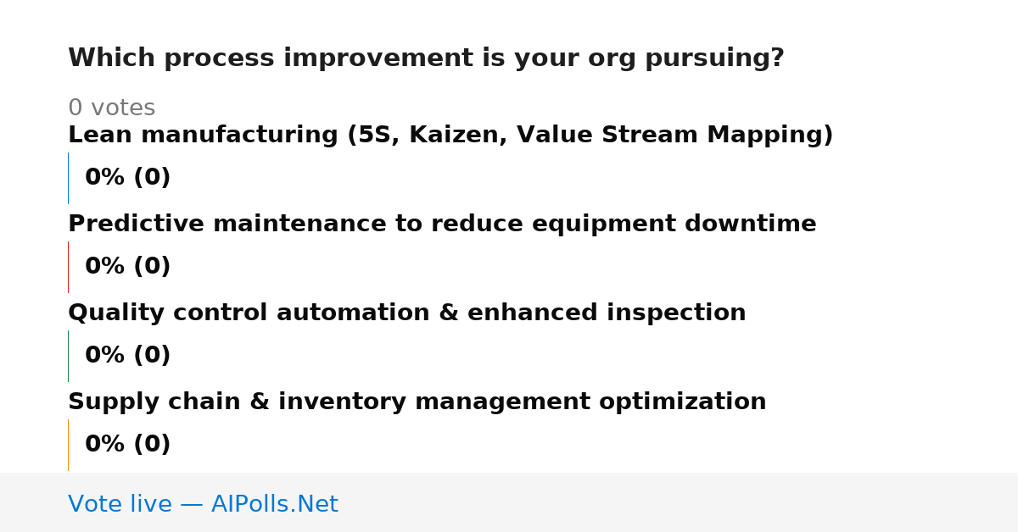Select the Lean manufacturing option label
The width and height of the screenshot is (1018, 532).
450,136
